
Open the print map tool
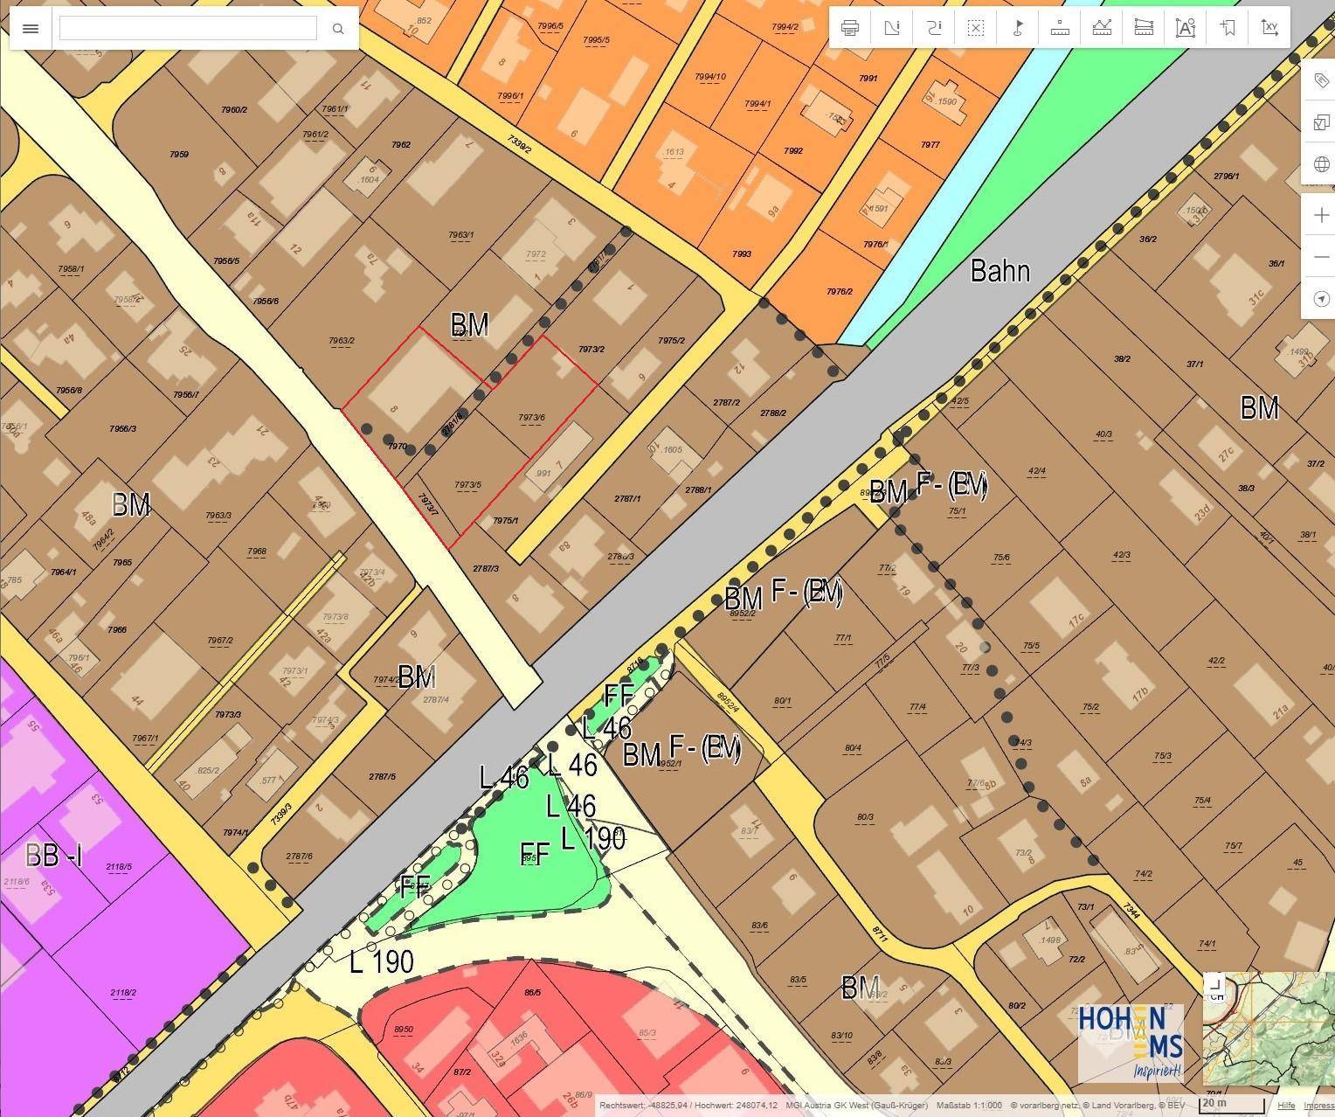pos(849,28)
